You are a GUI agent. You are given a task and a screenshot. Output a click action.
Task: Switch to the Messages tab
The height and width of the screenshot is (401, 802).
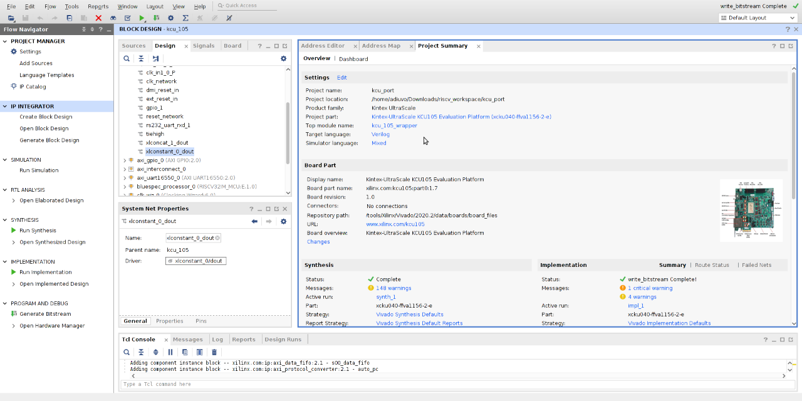pyautogui.click(x=188, y=340)
